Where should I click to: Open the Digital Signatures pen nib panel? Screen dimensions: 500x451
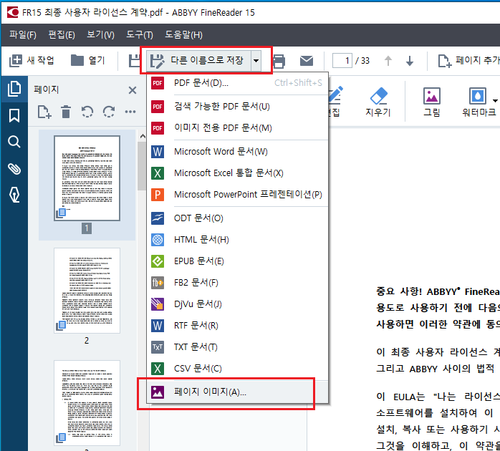pos(14,195)
